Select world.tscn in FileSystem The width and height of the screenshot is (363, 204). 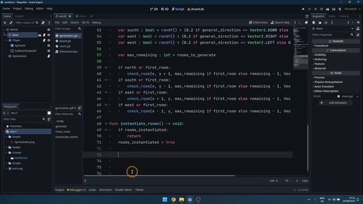(x=21, y=158)
